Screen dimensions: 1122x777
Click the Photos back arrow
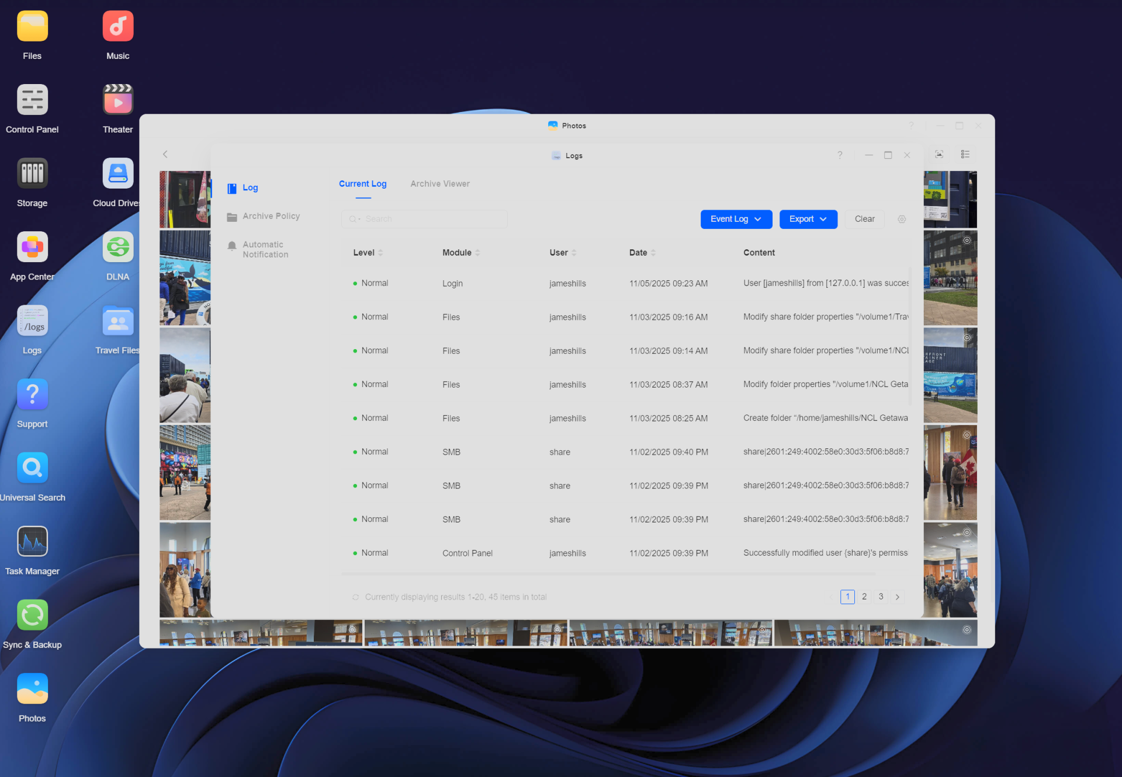pos(165,154)
